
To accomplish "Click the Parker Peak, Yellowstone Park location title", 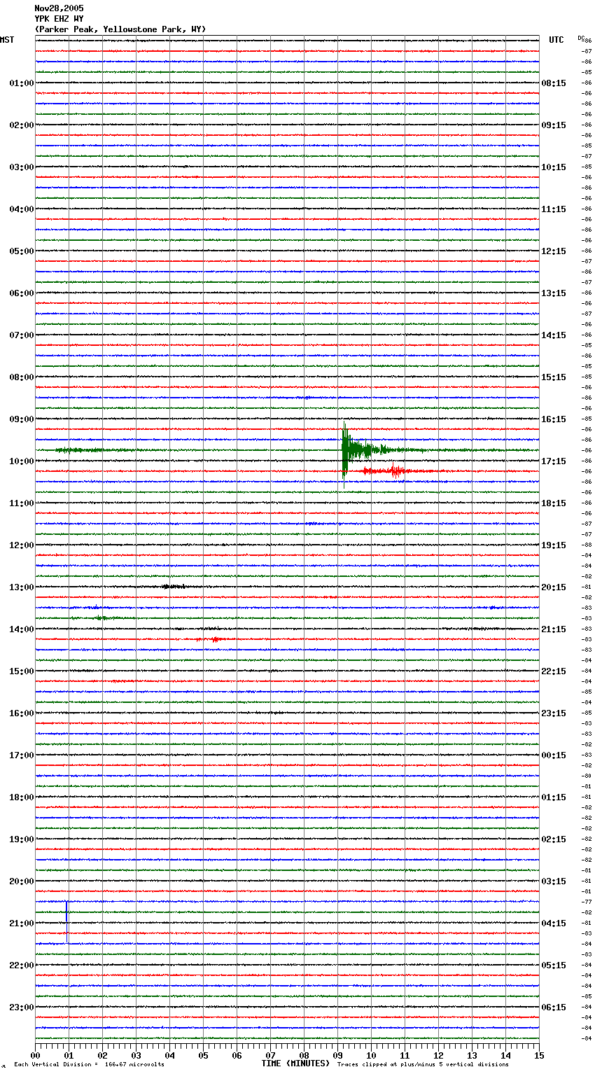I will pyautogui.click(x=120, y=29).
